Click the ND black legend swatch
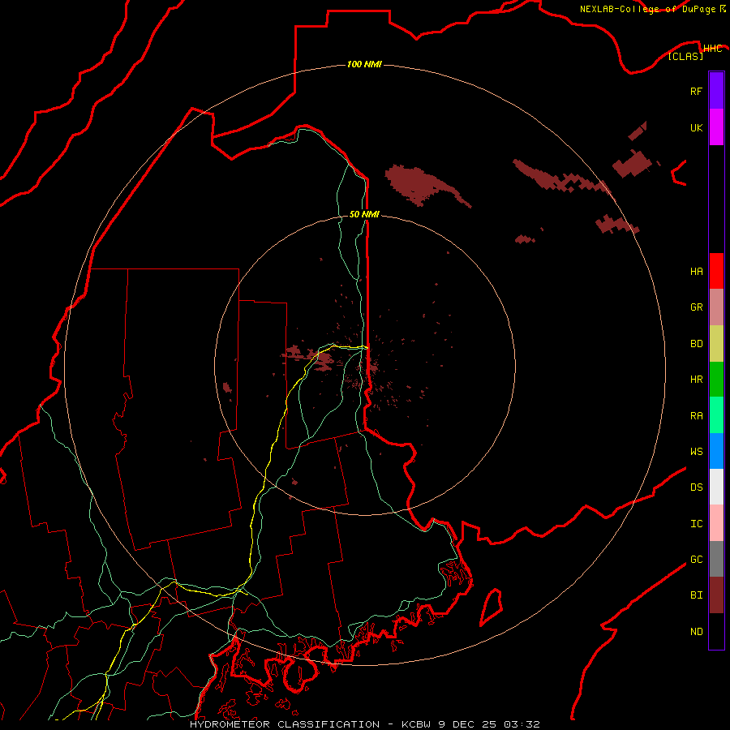730x730 pixels. point(716,631)
